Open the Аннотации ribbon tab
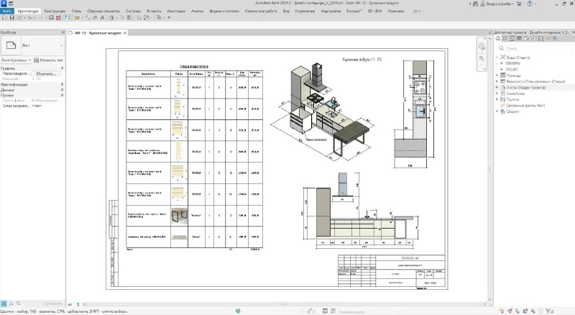Screen dimensions: 575x315 pyautogui.click(x=176, y=11)
